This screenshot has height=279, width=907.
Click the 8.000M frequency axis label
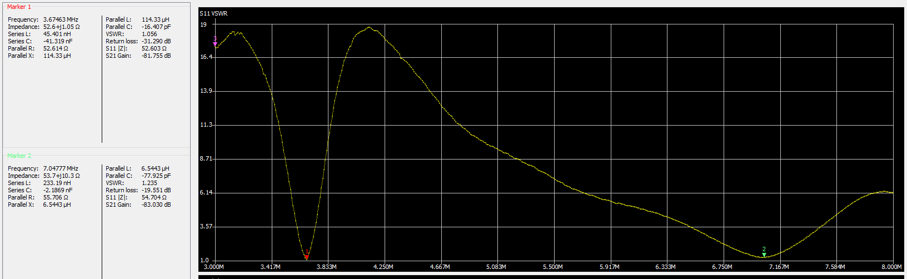893,267
